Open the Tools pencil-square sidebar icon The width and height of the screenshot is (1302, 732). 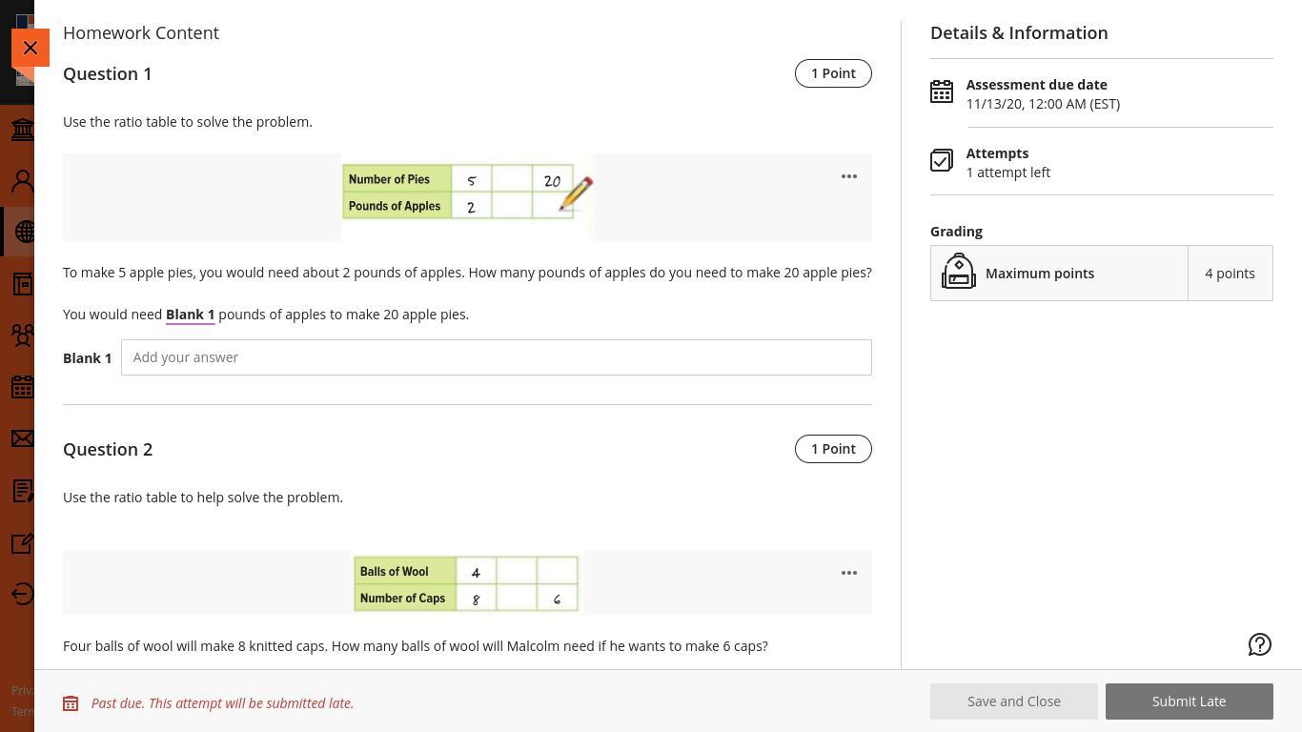[x=22, y=543]
